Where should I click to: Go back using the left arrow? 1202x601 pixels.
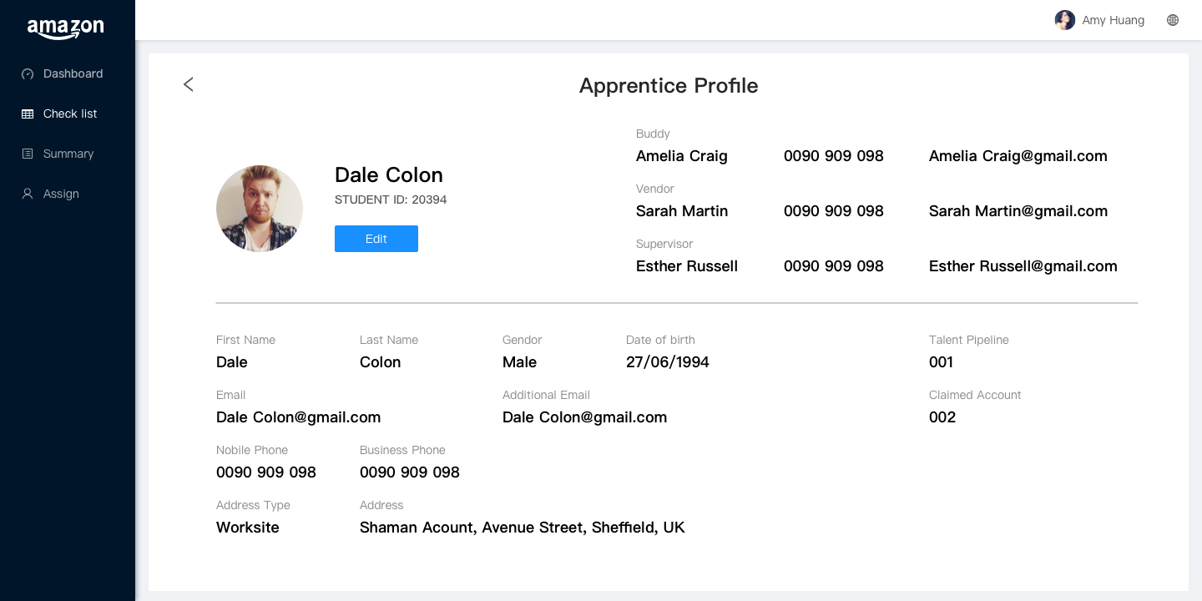(189, 84)
